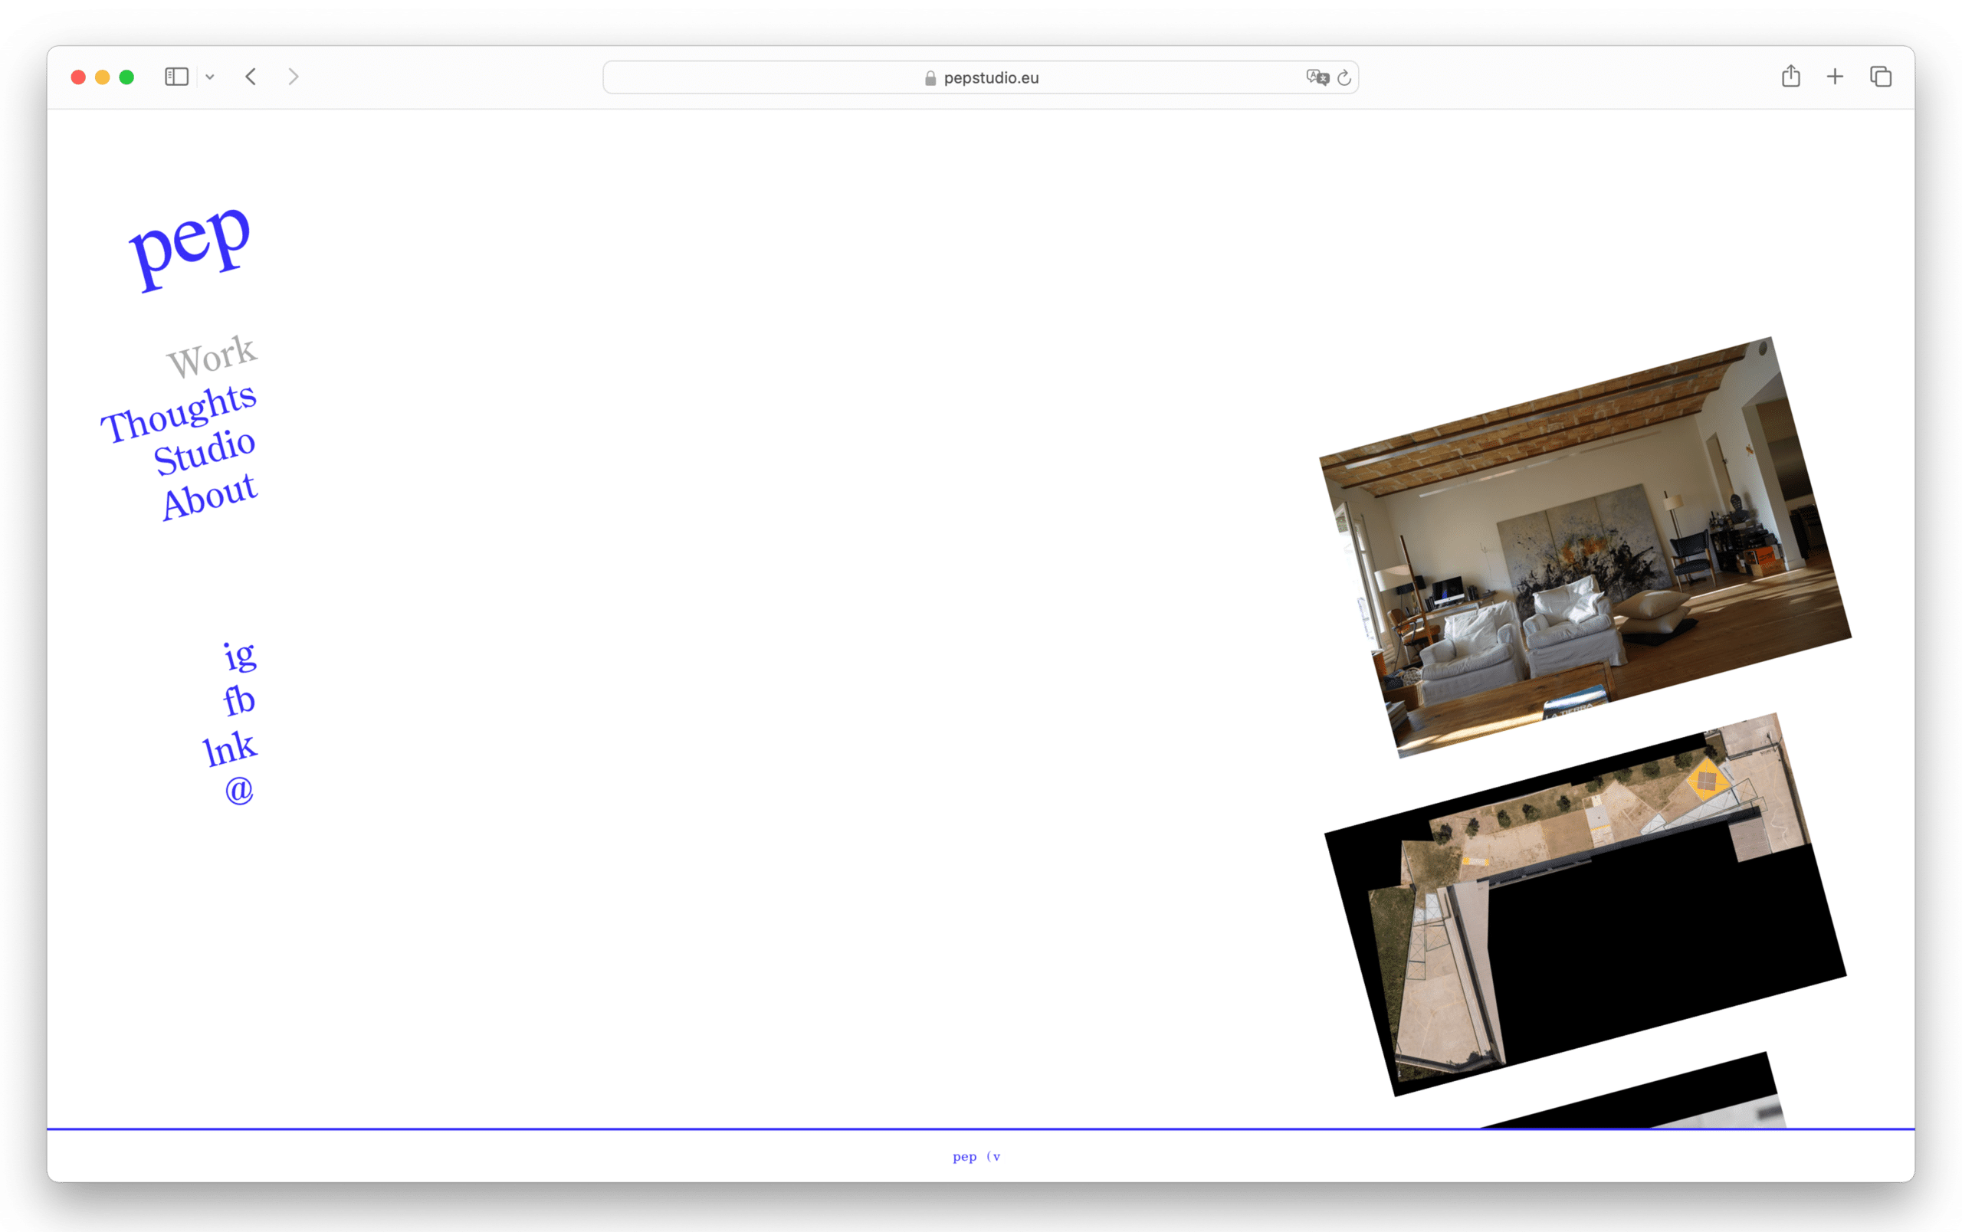Show the tab overview icon

[1881, 77]
